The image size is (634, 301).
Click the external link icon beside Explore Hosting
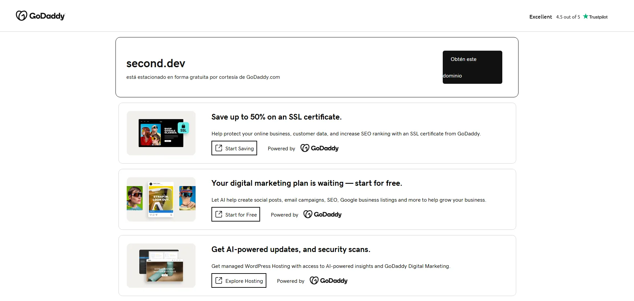(219, 280)
